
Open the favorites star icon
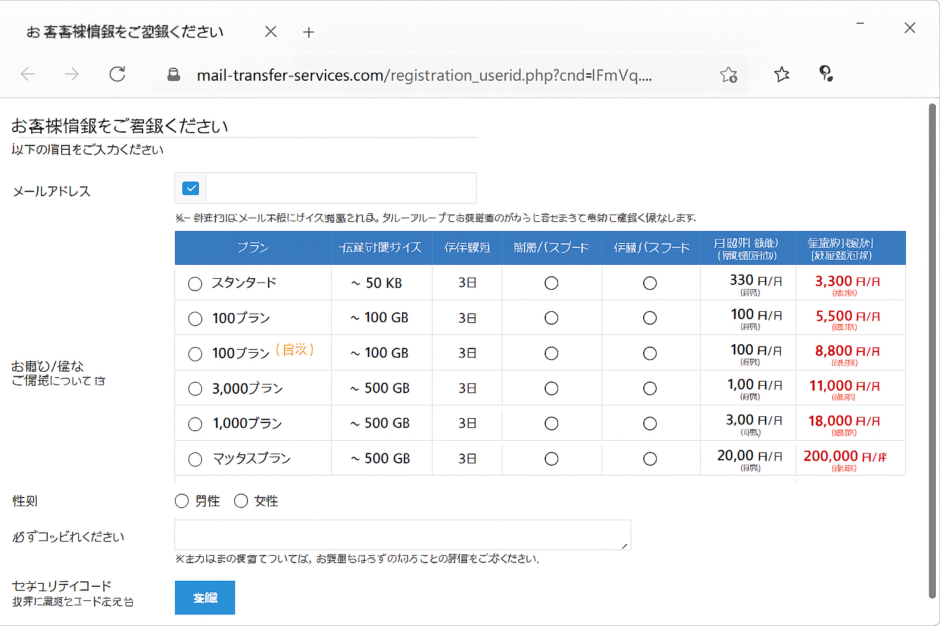[781, 75]
